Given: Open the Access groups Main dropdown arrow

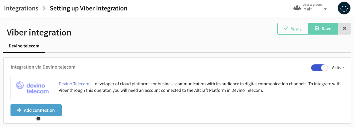Looking at the screenshot, I should pyautogui.click(x=325, y=10).
